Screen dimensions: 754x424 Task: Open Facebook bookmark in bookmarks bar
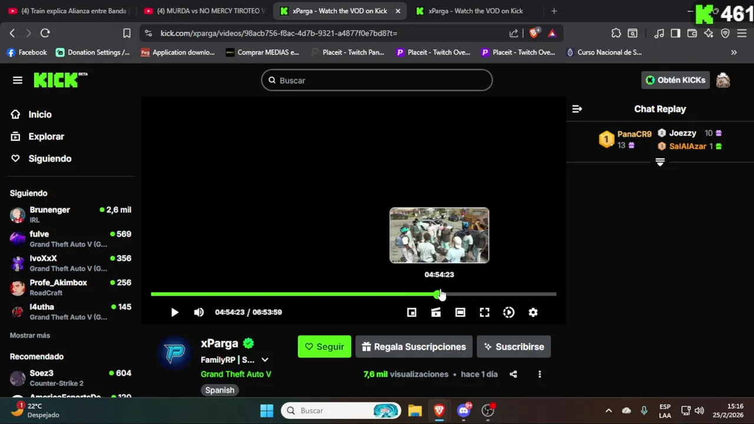[x=27, y=52]
